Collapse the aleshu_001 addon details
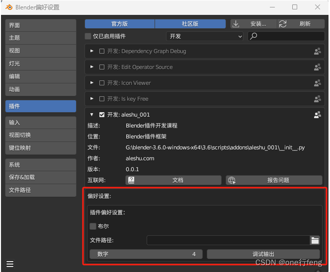330x272 pixels. point(92,115)
